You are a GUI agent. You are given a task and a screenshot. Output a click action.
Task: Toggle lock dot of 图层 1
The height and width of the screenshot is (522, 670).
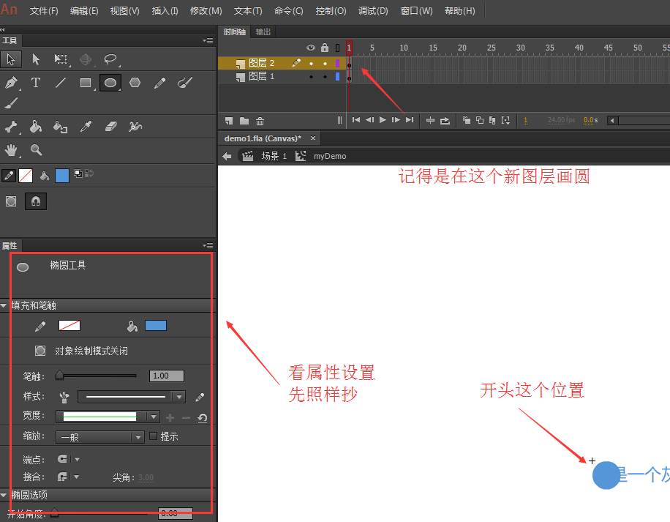(x=325, y=77)
